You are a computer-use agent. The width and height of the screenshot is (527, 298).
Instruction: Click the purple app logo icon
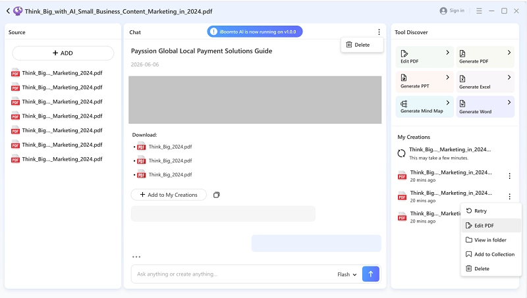click(x=18, y=11)
